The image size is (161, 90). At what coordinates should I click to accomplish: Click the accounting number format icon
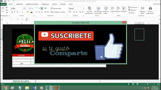(x=70, y=12)
